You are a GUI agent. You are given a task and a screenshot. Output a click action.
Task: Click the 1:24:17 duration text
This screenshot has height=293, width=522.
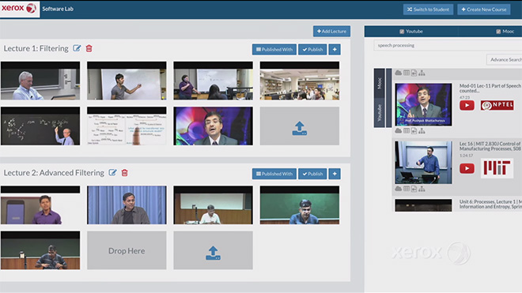pyautogui.click(x=466, y=156)
